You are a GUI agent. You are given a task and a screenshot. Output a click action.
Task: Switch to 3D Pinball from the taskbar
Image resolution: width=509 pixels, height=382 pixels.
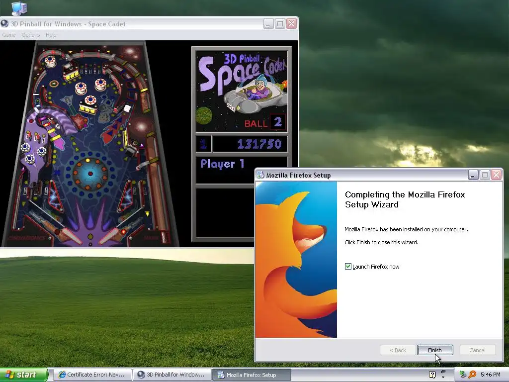[x=172, y=375]
